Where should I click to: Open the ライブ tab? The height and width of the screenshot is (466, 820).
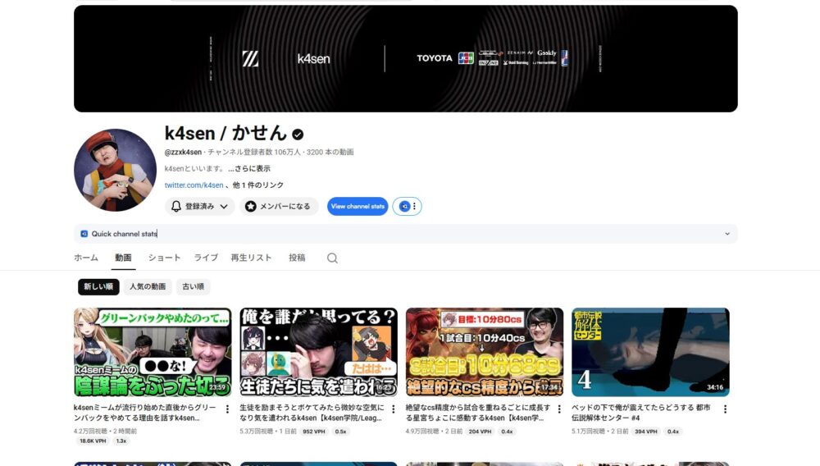tap(206, 258)
